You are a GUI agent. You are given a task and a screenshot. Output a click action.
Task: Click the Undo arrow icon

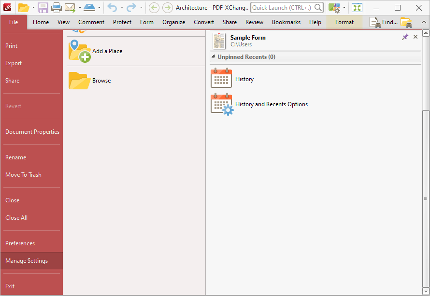pyautogui.click(x=112, y=8)
